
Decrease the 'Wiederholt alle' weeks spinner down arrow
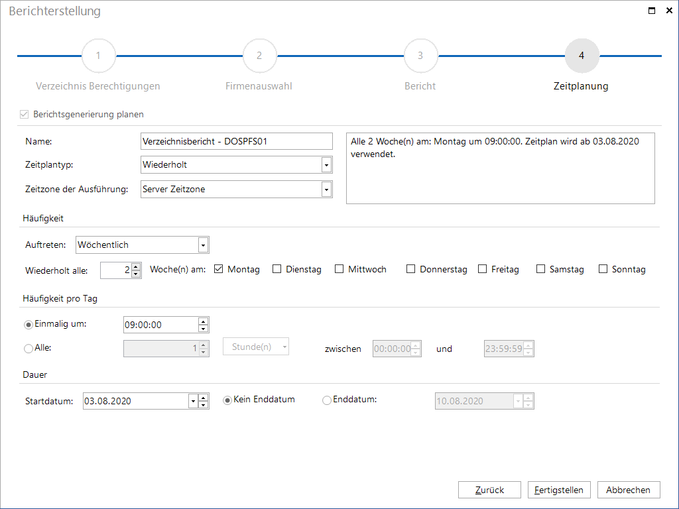(135, 274)
